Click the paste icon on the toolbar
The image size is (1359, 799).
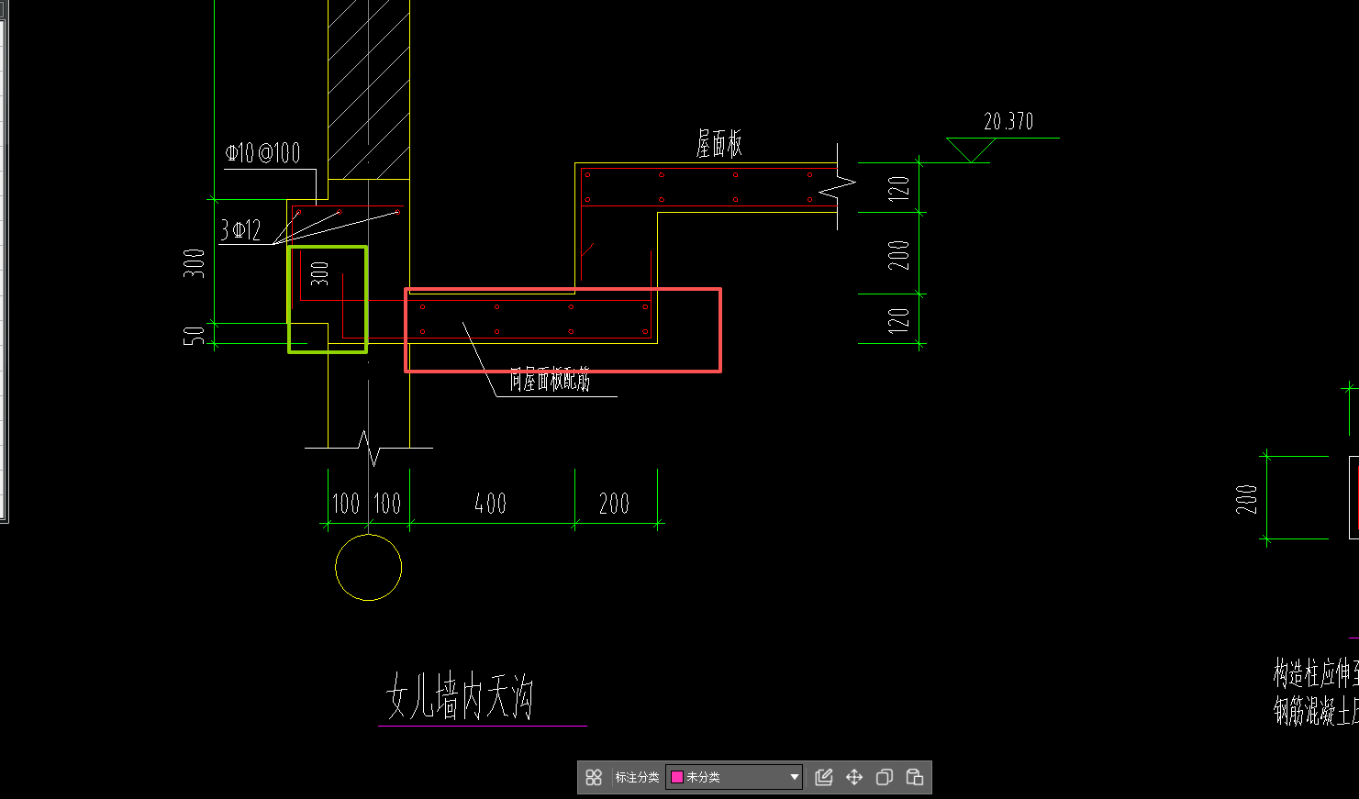click(x=913, y=777)
